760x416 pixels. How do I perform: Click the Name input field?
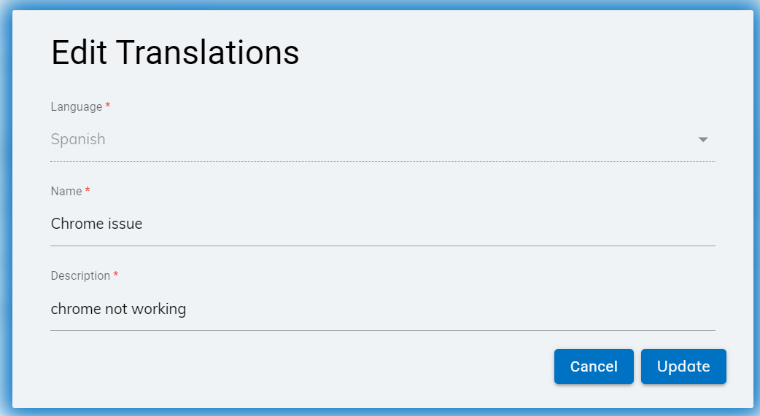click(382, 224)
